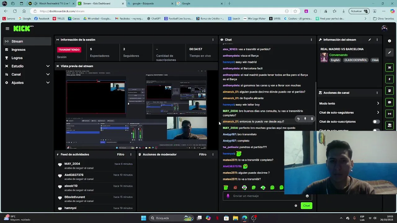Click reply arrow on aimanzk_01 message
397x223 pixels.
pos(298,119)
